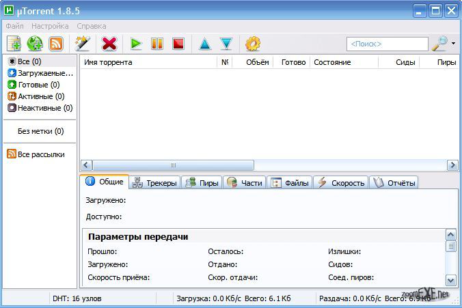Switch to the Файлы tab
Viewport: 462px width, 308px height.
pyautogui.click(x=290, y=183)
